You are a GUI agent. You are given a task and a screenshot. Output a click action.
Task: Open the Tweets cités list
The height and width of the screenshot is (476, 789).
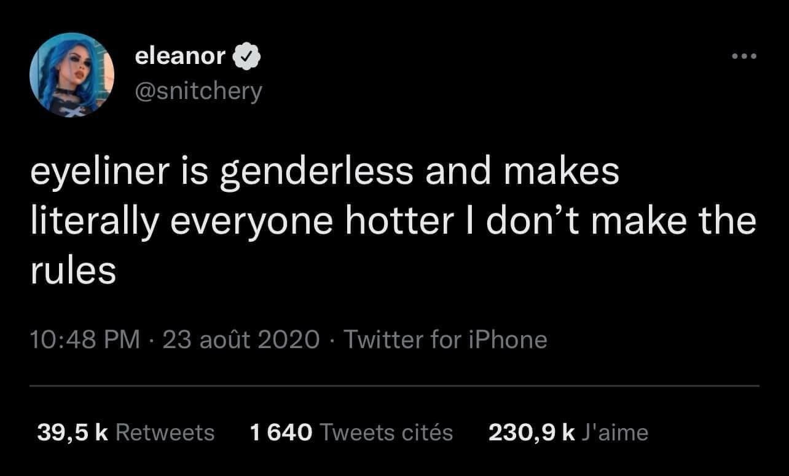tap(387, 432)
